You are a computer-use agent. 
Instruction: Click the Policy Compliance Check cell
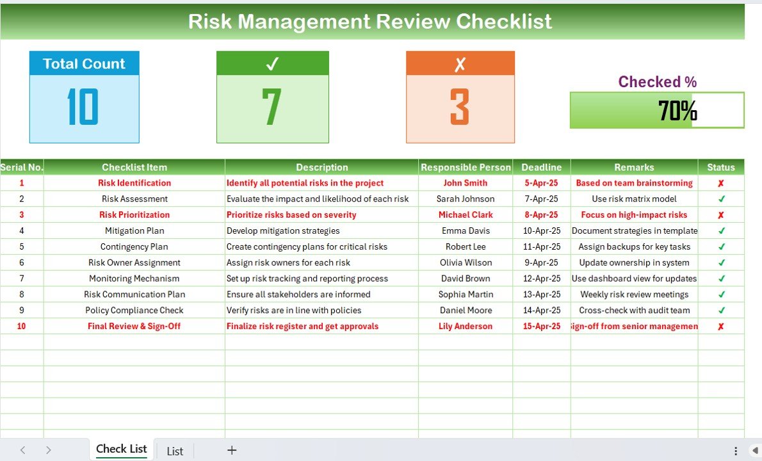(134, 311)
